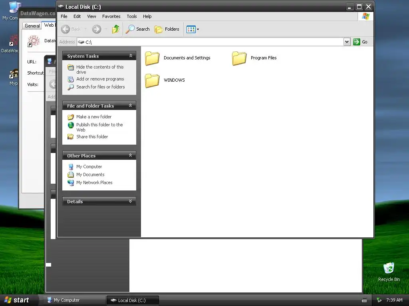This screenshot has height=306, width=409.
Task: Open the Views dropdown arrow
Action: click(198, 29)
